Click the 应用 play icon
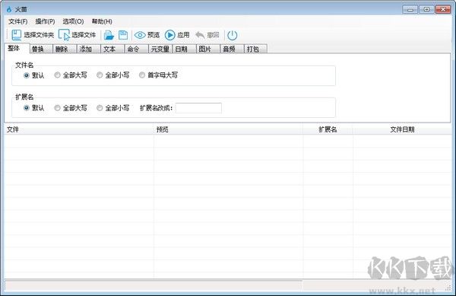 [169, 35]
